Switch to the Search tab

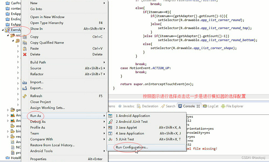point(168,106)
